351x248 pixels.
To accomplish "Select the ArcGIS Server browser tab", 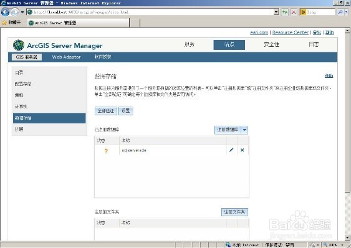I will coord(79,23).
